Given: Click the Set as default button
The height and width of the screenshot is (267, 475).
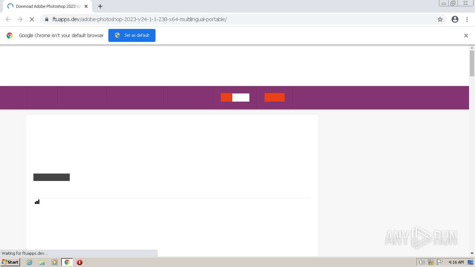Looking at the screenshot, I should pyautogui.click(x=132, y=35).
